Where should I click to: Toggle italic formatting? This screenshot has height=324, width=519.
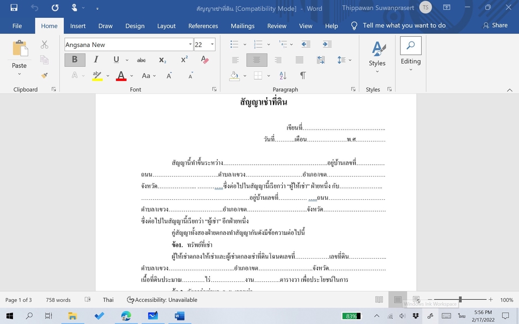(x=96, y=59)
